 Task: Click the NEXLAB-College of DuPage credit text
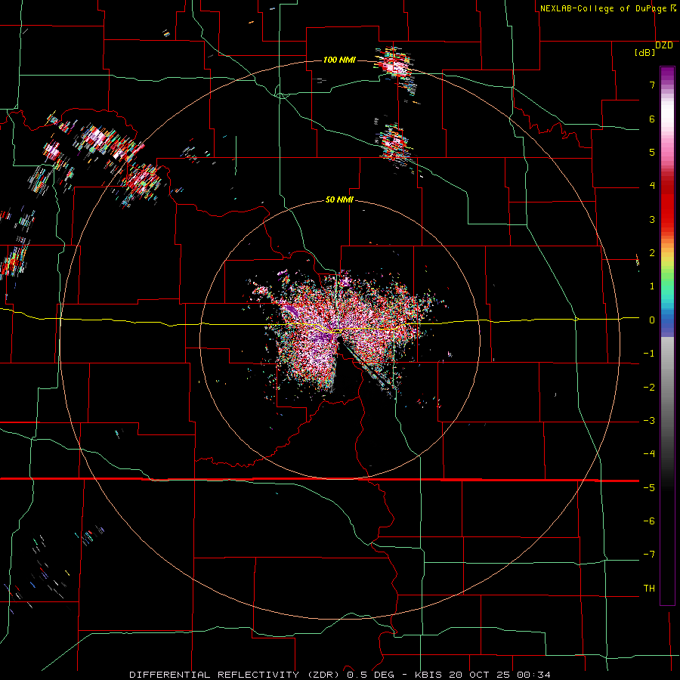[x=603, y=8]
